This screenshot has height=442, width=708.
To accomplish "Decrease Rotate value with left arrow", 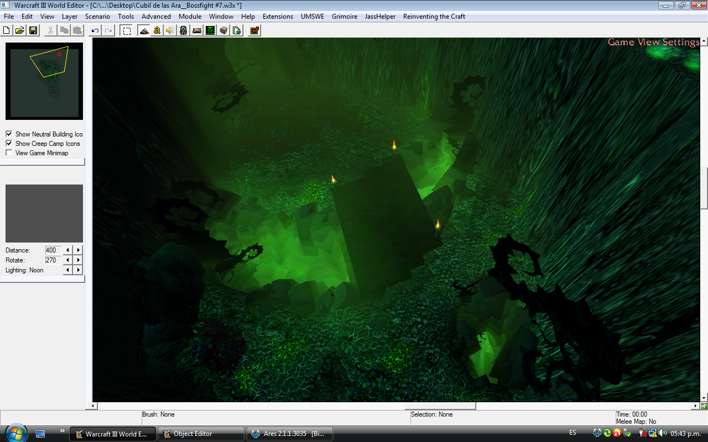I will point(68,260).
